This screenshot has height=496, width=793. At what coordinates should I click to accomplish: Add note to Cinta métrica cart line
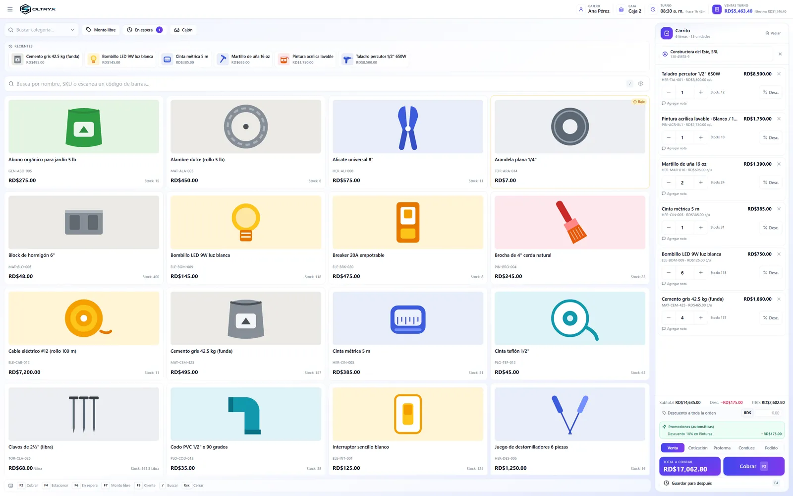[674, 239]
